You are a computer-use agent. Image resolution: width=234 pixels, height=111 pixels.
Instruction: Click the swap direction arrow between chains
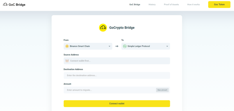(x=117, y=46)
